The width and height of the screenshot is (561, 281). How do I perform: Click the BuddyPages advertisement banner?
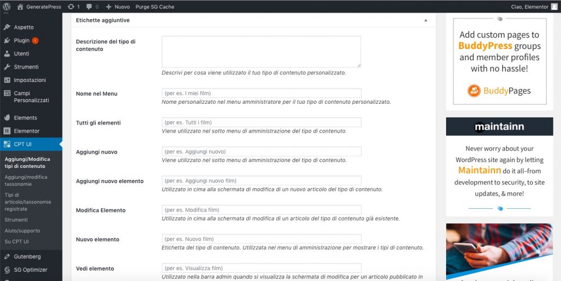tap(499, 60)
